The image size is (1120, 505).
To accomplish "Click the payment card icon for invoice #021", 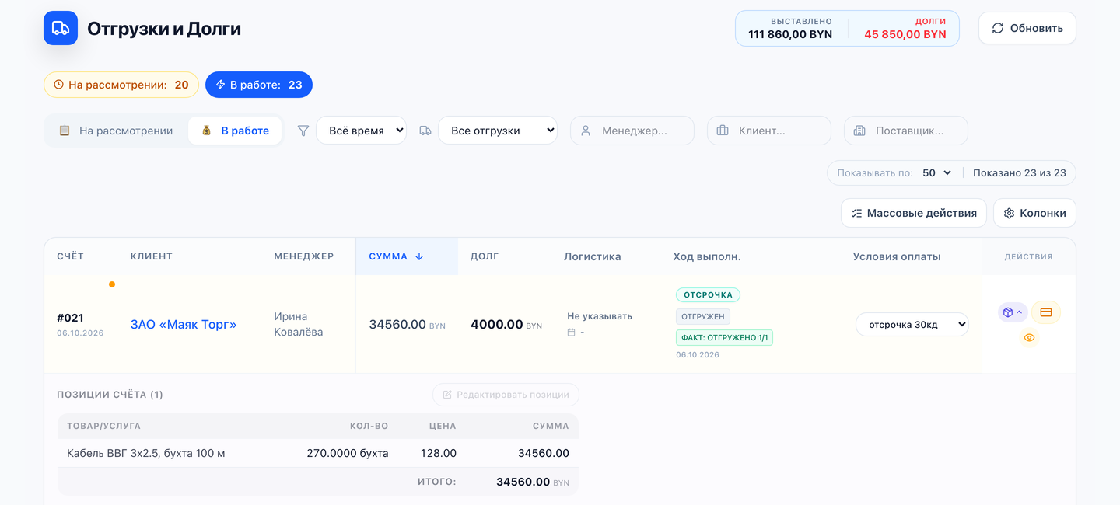I will 1046,312.
